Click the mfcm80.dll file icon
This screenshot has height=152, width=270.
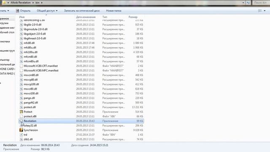(x=21, y=57)
